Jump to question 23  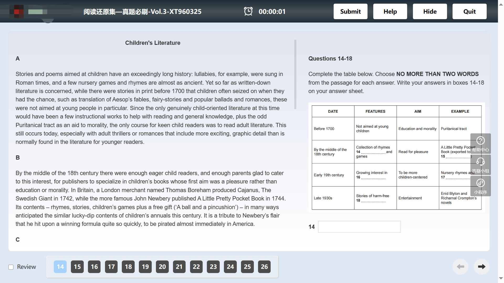point(213,267)
